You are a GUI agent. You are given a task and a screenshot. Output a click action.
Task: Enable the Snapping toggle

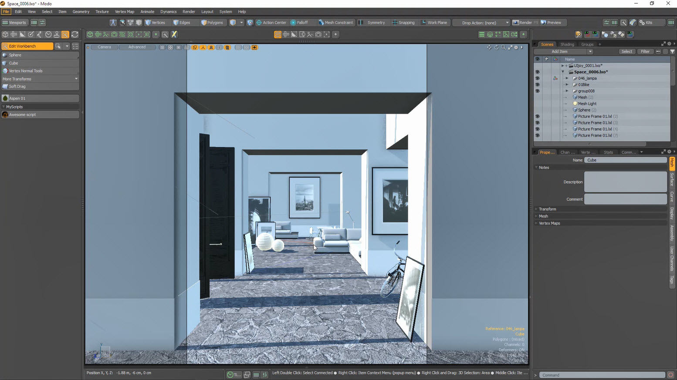[403, 23]
